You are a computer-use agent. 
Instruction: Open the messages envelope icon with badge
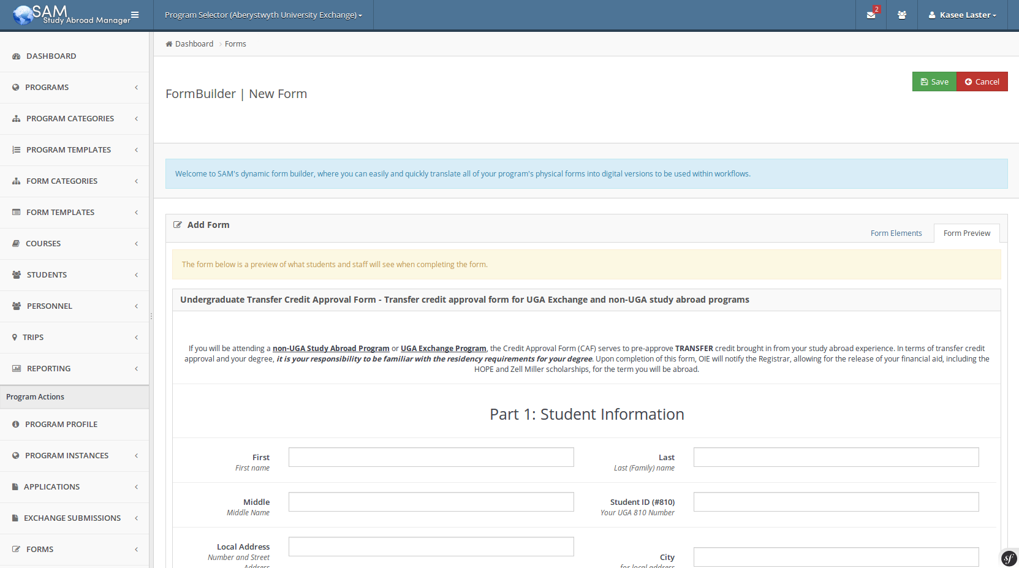pyautogui.click(x=871, y=15)
